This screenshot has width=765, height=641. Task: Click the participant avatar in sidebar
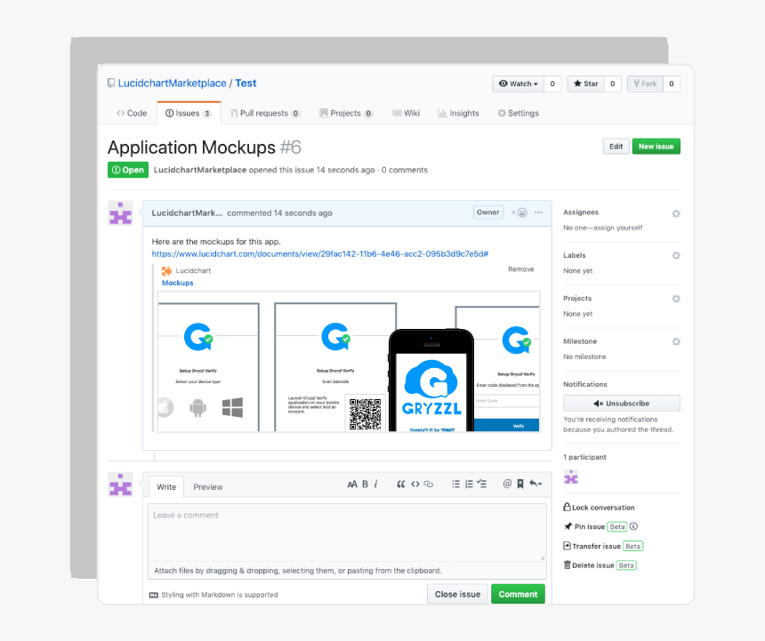click(571, 477)
